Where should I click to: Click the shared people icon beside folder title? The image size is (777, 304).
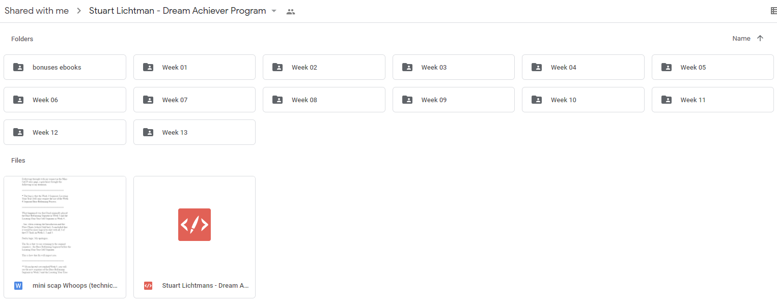pyautogui.click(x=291, y=11)
